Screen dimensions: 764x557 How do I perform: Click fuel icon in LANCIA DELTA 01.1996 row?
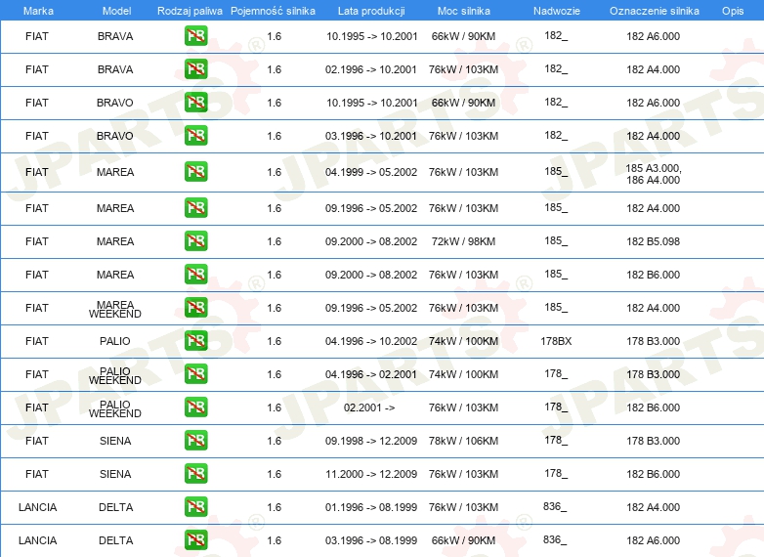pyautogui.click(x=195, y=507)
